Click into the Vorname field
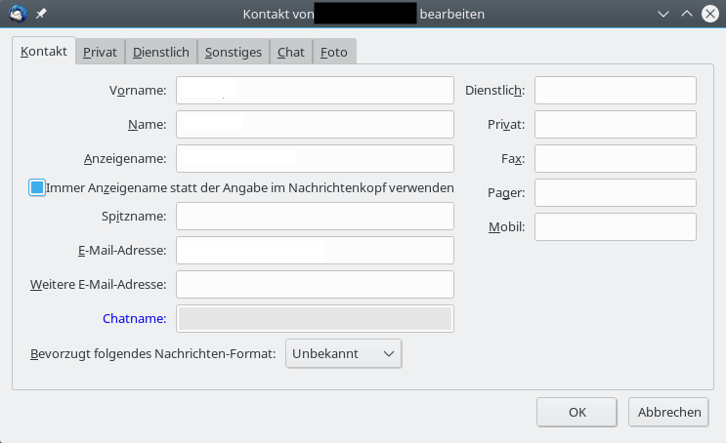Image resolution: width=726 pixels, height=443 pixels. [315, 91]
